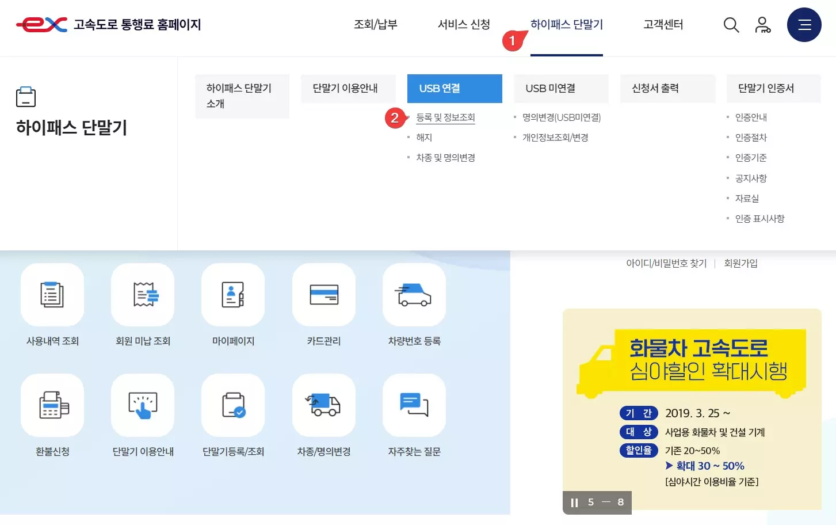Image resolution: width=836 pixels, height=525 pixels.
Task: Select the 회원 미납 조회 icon
Action: pos(143,295)
